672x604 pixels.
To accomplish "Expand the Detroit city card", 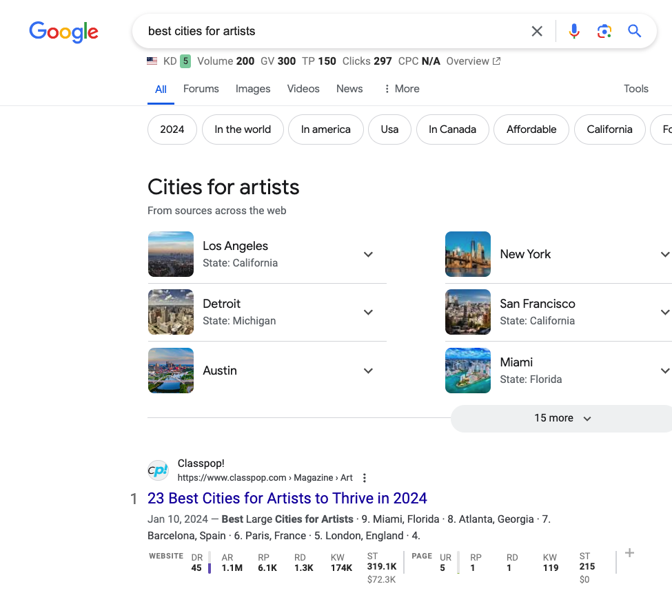I will coord(368,312).
